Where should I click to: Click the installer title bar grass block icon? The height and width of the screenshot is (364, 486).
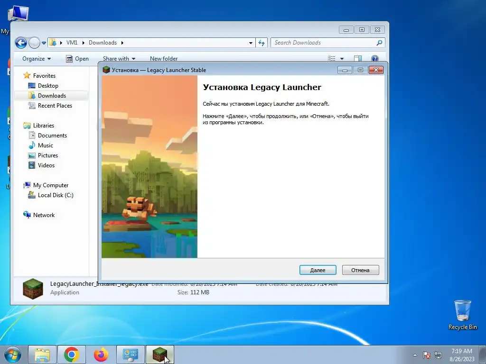tap(106, 70)
